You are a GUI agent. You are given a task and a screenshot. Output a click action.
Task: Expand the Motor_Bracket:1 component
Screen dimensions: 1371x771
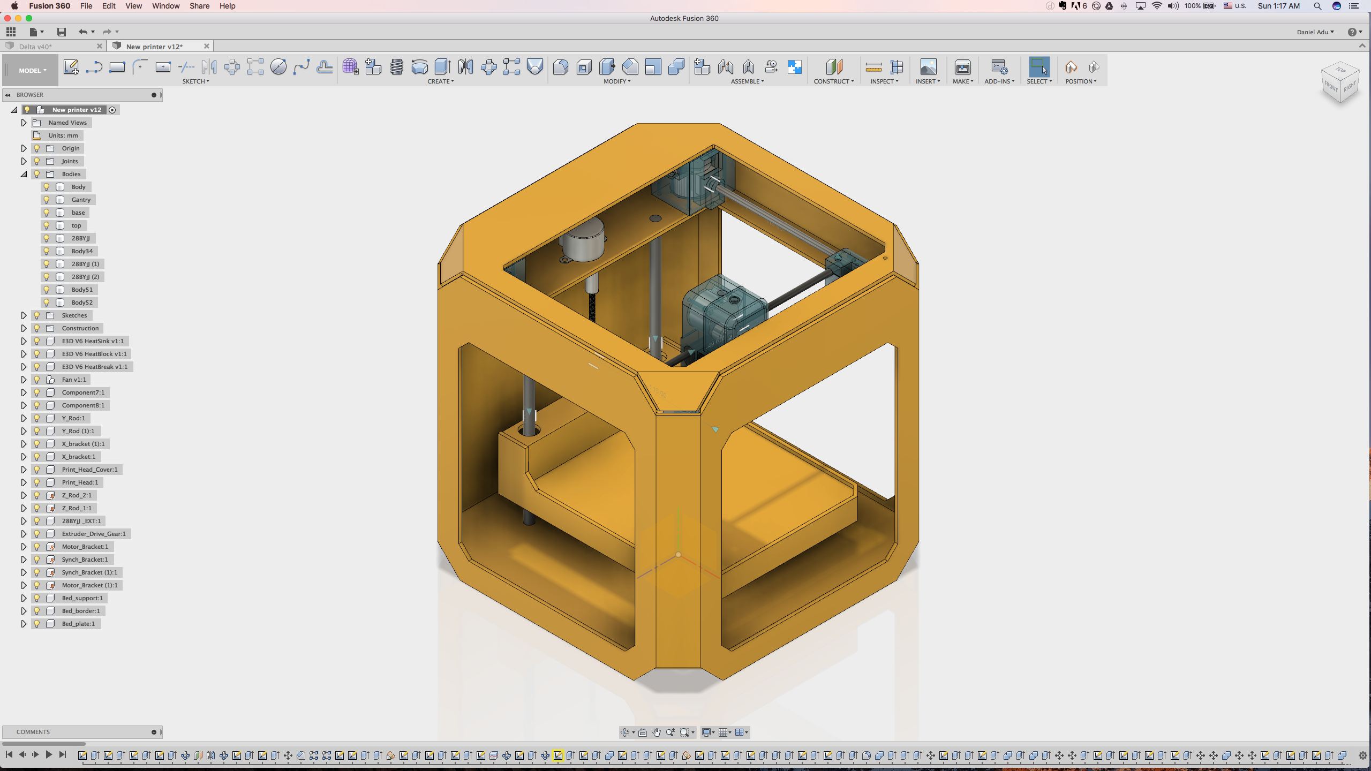24,547
